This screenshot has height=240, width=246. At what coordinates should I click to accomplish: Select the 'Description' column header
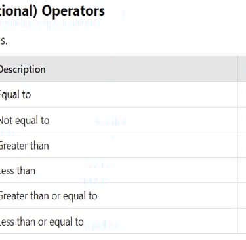[22, 70]
